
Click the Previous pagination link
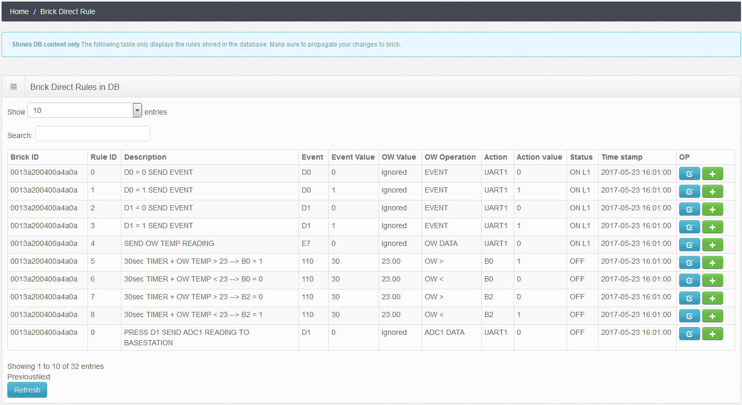21,377
